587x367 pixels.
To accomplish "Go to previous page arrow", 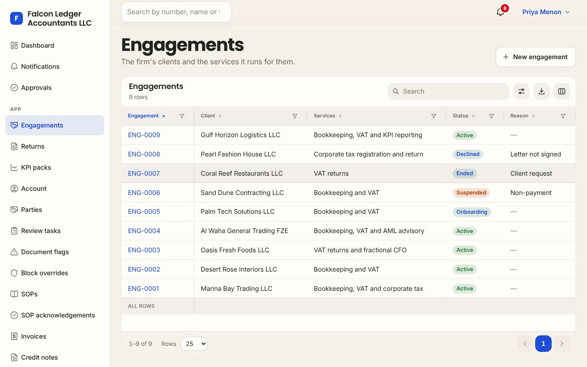I will (x=525, y=344).
